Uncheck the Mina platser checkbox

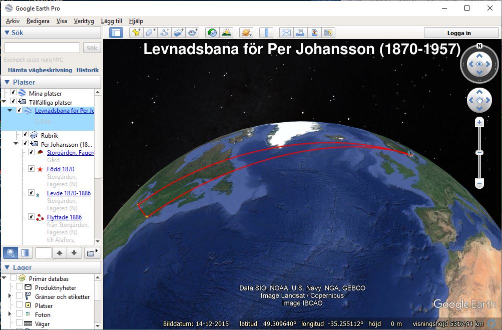click(13, 92)
